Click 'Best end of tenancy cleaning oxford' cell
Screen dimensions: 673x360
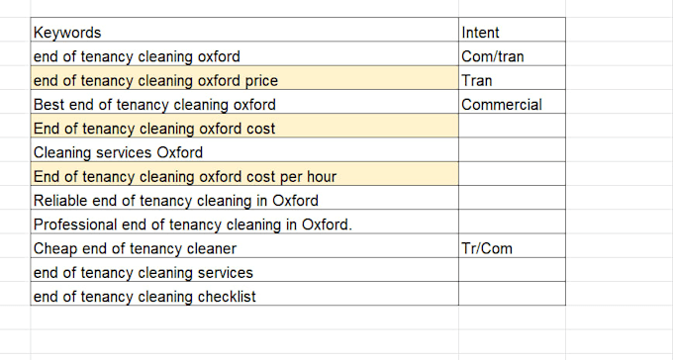(x=244, y=102)
